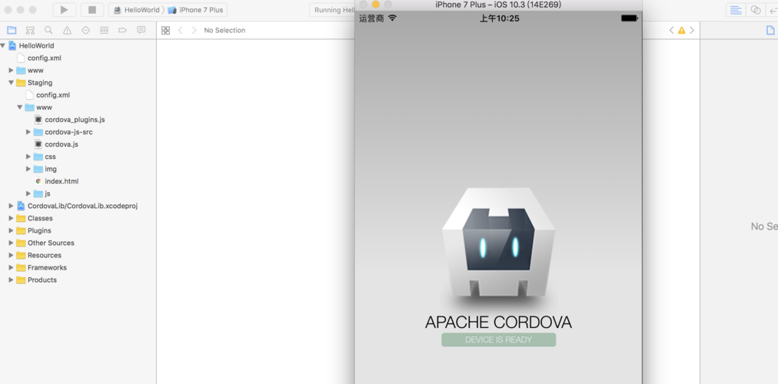Image resolution: width=778 pixels, height=384 pixels.
Task: Expand the Frameworks group
Action: pos(11,267)
